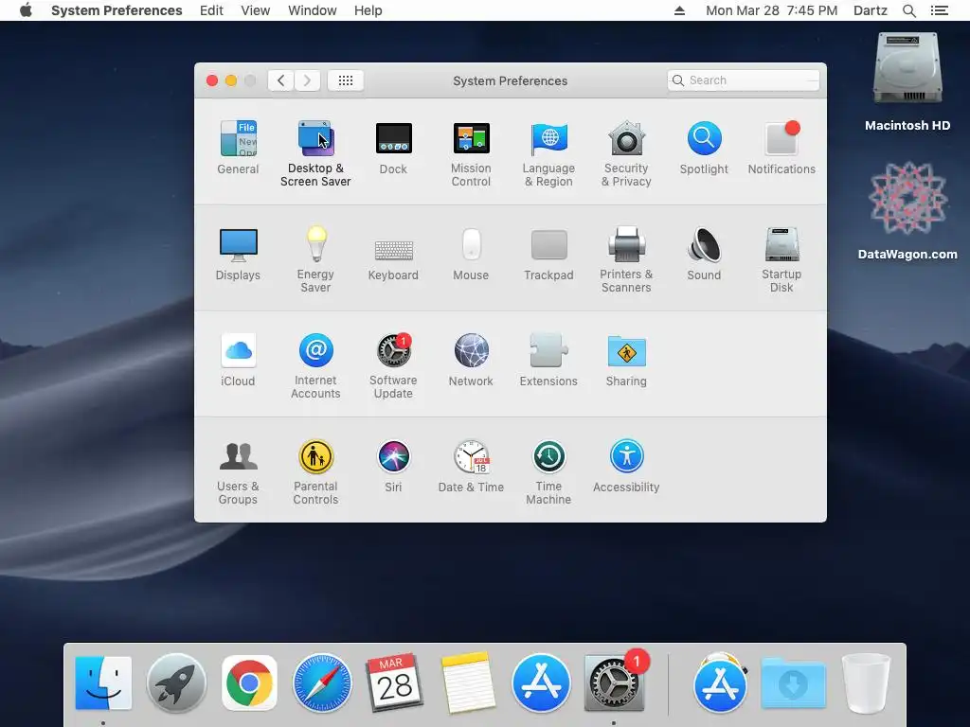The height and width of the screenshot is (727, 970).
Task: Open the App Store icon right of Dock divider
Action: [720, 683]
